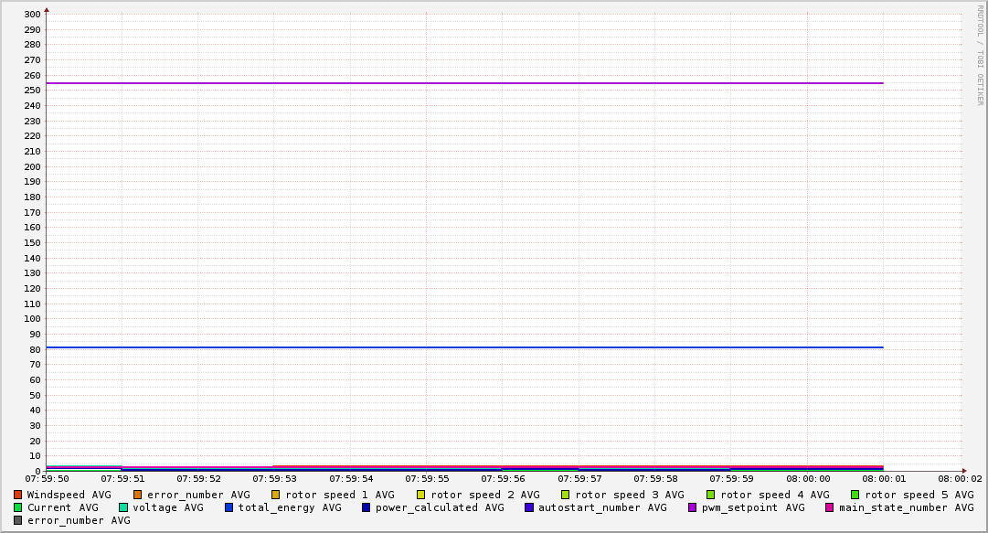The width and height of the screenshot is (988, 533).
Task: Click the gray error_number AVG swatch
Action: coord(18,520)
